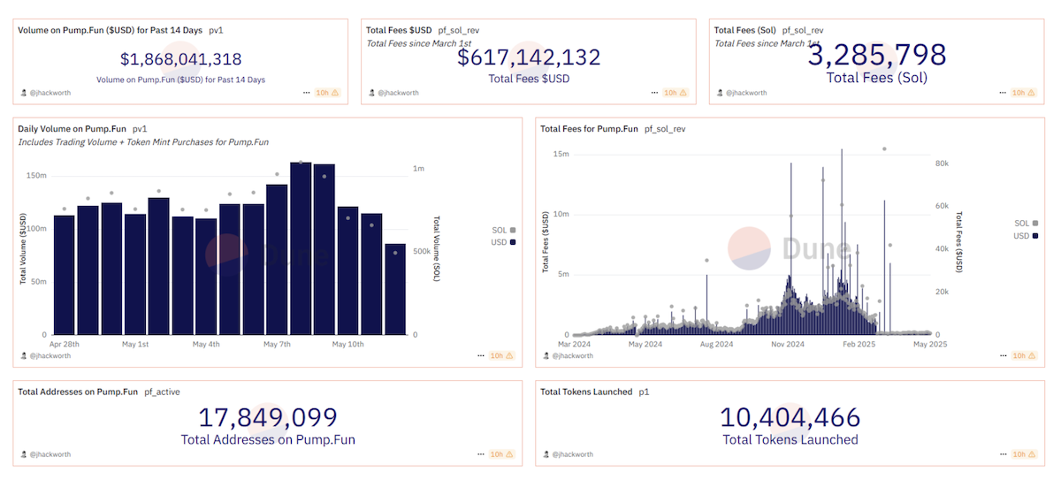
Task: Open pv1 query of Volume 14 days card
Action: click(217, 30)
